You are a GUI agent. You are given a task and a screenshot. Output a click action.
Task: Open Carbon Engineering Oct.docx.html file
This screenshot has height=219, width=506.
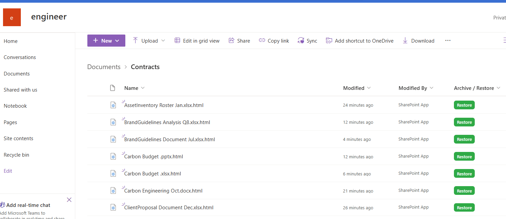[x=163, y=191]
